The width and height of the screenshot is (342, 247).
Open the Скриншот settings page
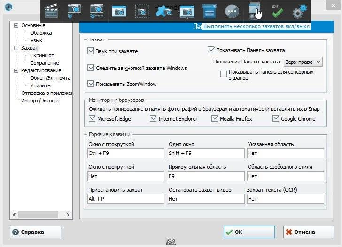[x=42, y=55]
